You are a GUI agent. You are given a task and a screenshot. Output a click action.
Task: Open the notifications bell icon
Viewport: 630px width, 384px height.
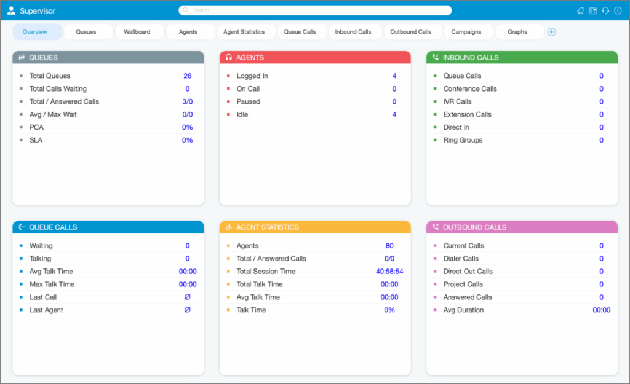[580, 11]
